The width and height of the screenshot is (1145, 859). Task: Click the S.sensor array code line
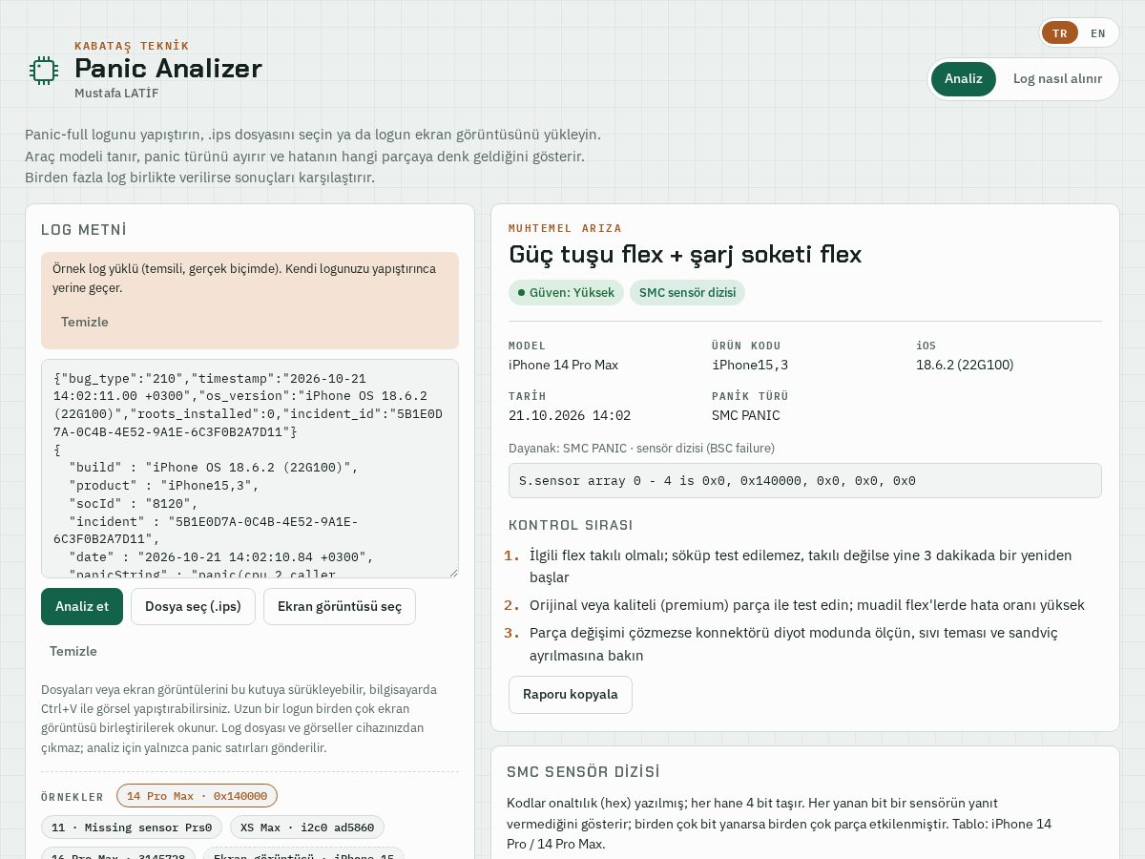click(805, 480)
